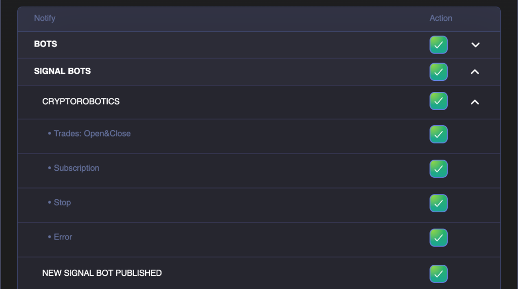Viewport: 518px width, 289px height.
Task: Click NEW SIGNAL BOT PUBLISHED label
Action: (x=102, y=273)
